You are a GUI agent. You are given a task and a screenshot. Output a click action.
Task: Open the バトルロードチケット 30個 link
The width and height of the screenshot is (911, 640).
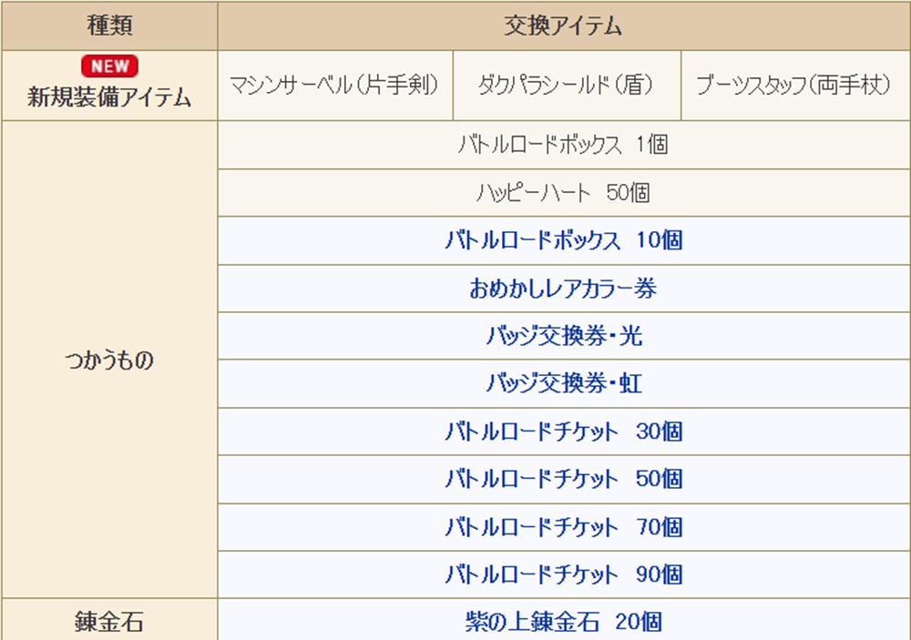click(564, 432)
